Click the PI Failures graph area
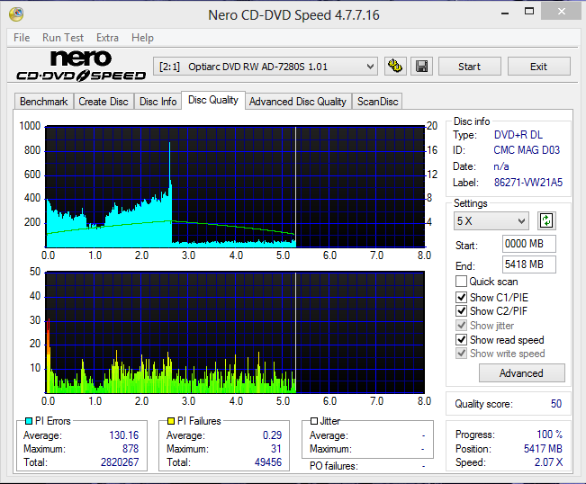 235,332
